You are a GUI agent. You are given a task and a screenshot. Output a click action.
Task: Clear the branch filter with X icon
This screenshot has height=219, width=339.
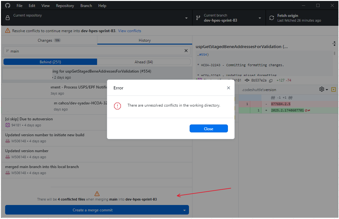pyautogui.click(x=186, y=51)
